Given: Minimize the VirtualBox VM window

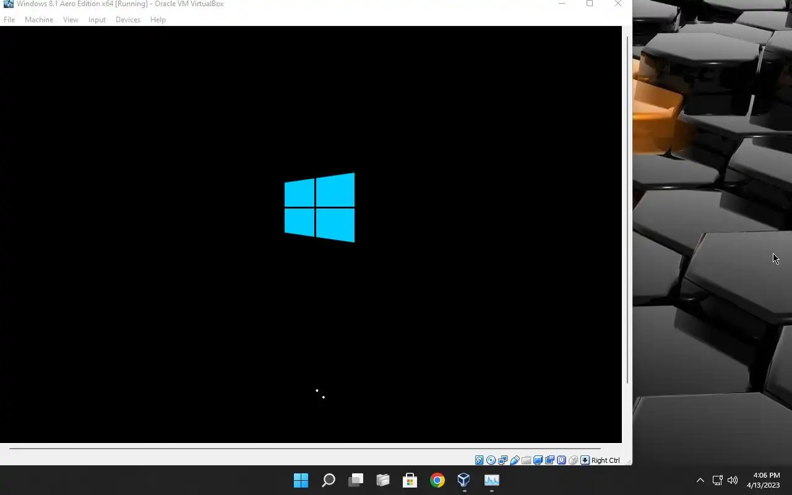Looking at the screenshot, I should point(562,4).
